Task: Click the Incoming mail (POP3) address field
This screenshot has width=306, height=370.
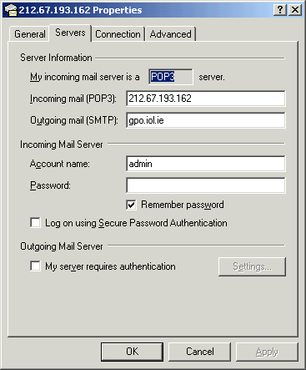Action: pos(206,99)
